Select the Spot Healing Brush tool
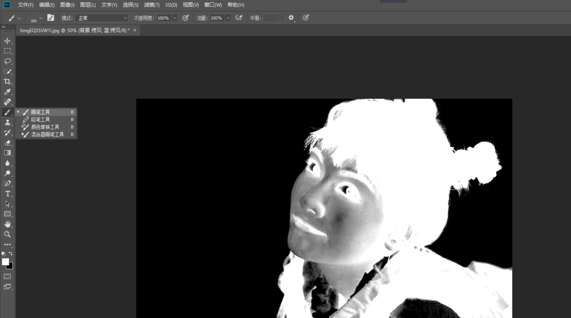This screenshot has height=318, width=571. pyautogui.click(x=7, y=102)
